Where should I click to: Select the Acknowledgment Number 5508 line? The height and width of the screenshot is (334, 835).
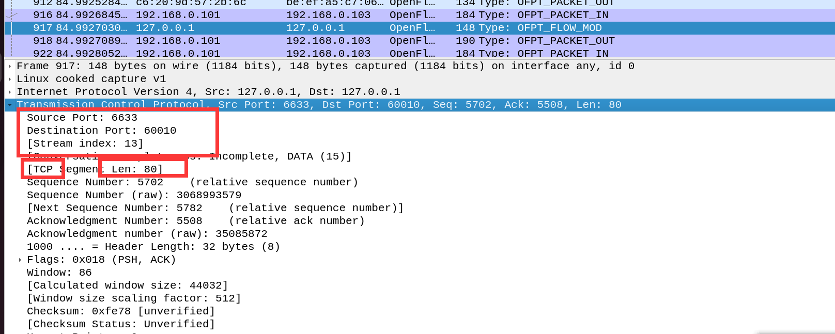point(115,221)
